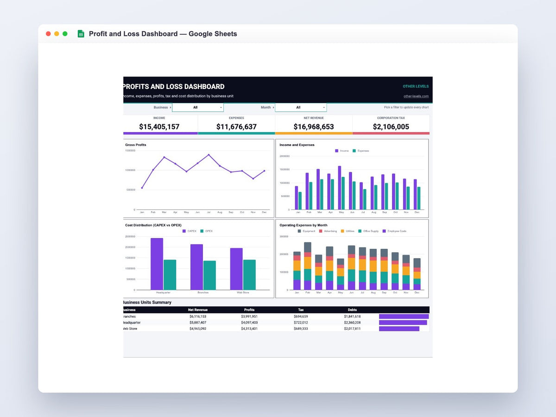Image resolution: width=556 pixels, height=417 pixels.
Task: Select the Headquarter net revenue cell $5,887,407
Action: coord(198,322)
